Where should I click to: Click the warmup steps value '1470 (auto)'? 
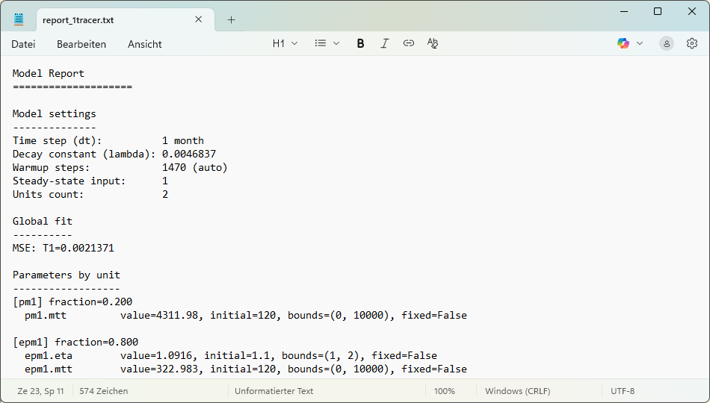pos(195,167)
